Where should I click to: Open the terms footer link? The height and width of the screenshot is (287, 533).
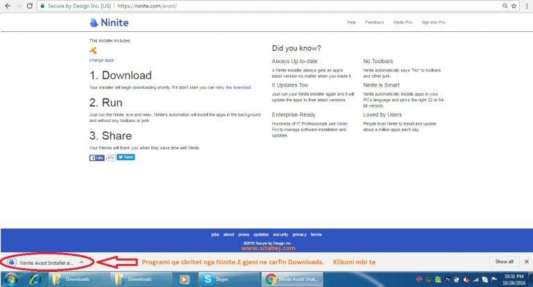click(x=316, y=234)
